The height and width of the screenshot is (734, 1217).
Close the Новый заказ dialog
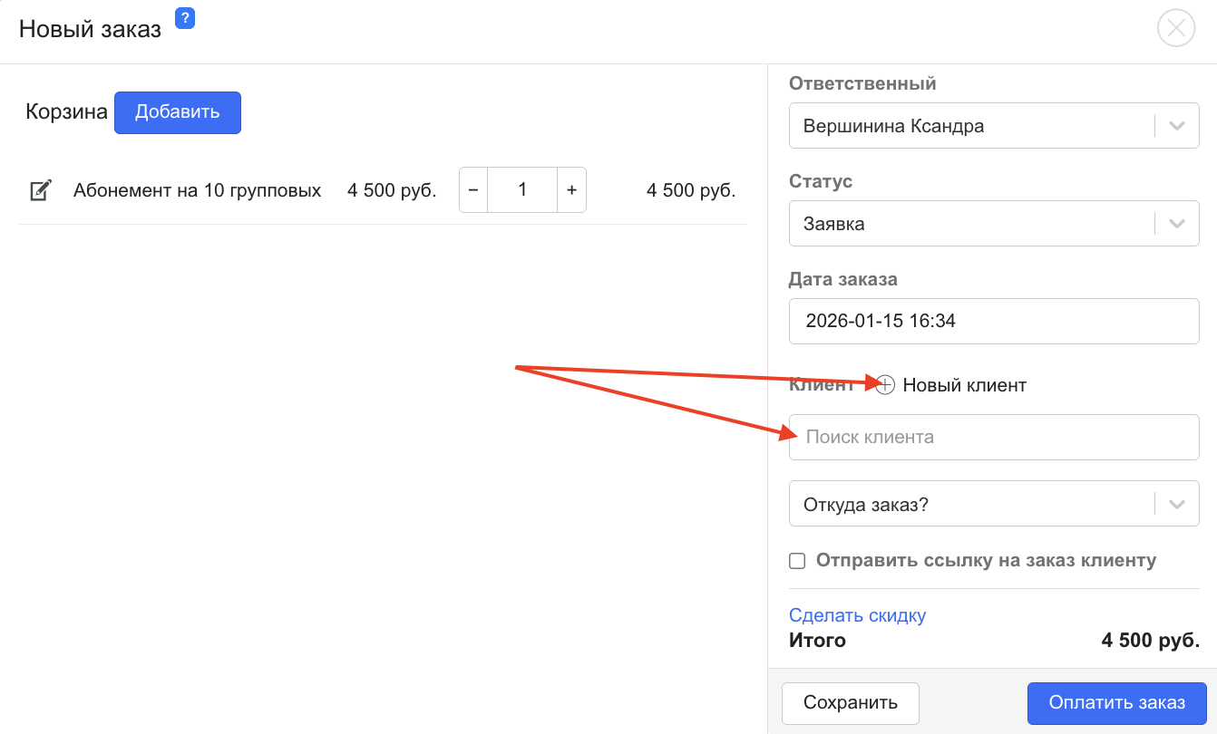point(1176,28)
